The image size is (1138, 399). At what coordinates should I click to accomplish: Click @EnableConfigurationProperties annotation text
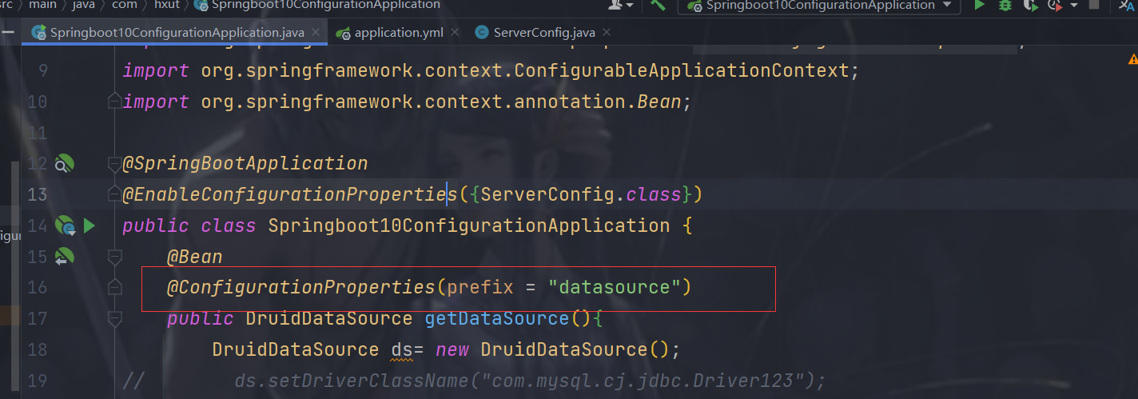[289, 194]
